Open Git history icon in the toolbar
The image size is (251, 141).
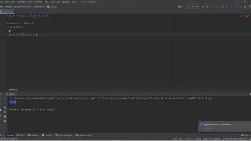pos(240,7)
